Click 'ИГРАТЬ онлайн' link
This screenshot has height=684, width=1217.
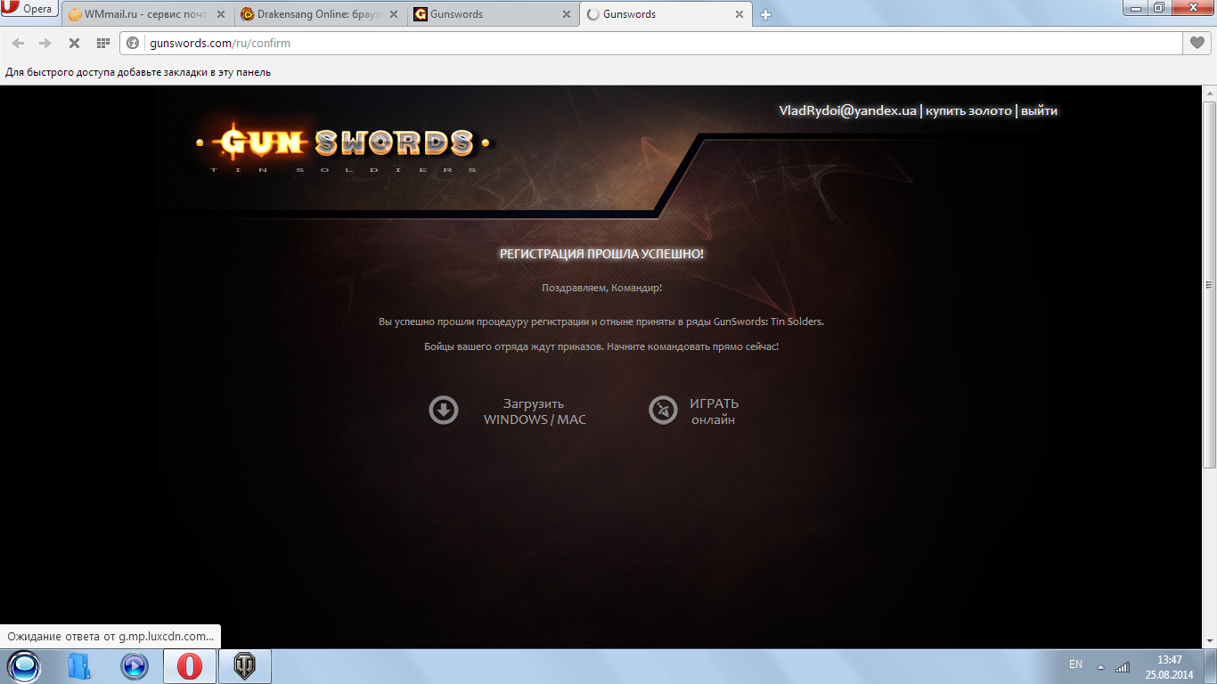714,411
